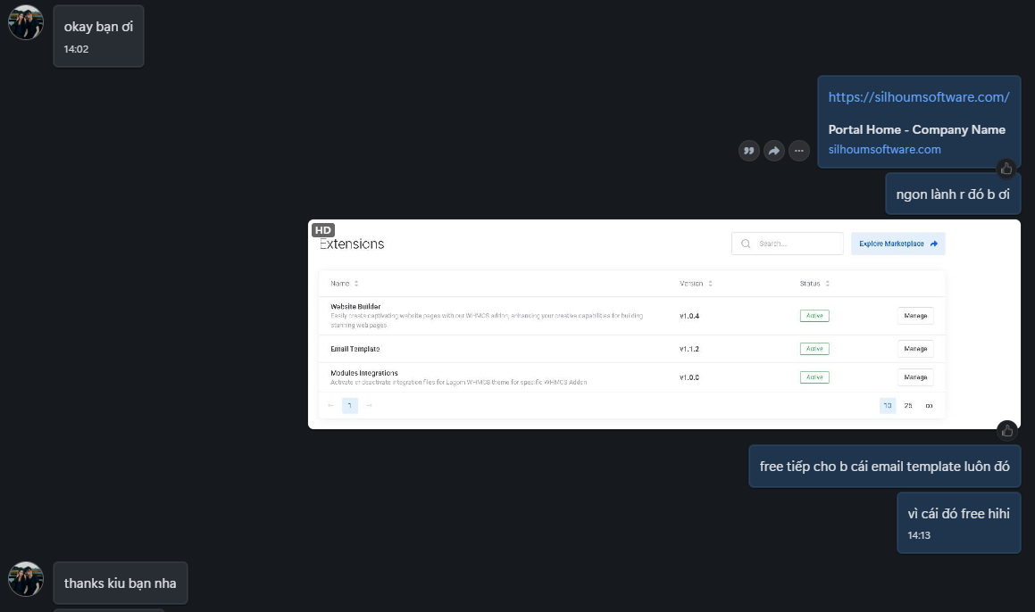Select the 'free tiếp cho b cái email template' message

(884, 467)
